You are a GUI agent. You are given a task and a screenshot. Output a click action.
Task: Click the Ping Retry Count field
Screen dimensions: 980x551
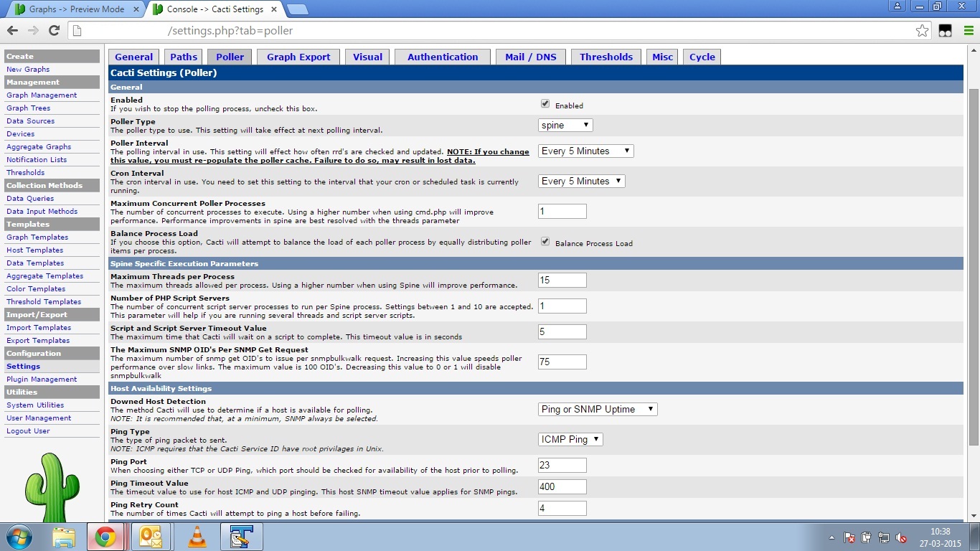(562, 509)
